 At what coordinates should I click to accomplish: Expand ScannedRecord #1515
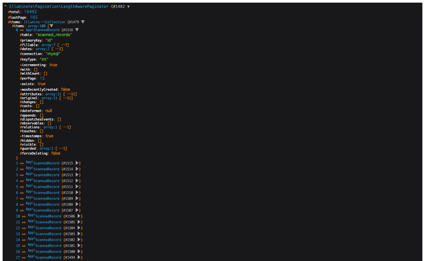(78, 163)
